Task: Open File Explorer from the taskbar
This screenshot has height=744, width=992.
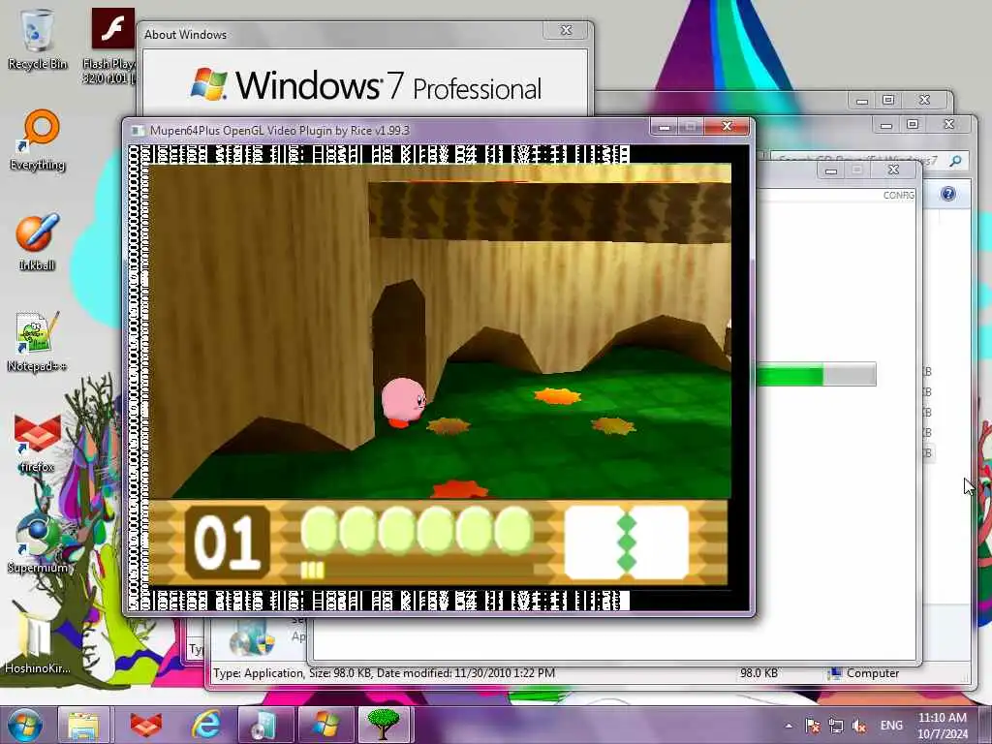Action: 83,725
